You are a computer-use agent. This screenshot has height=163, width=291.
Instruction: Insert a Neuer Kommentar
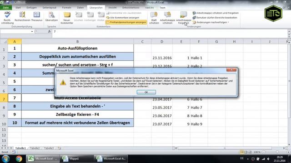(67, 18)
